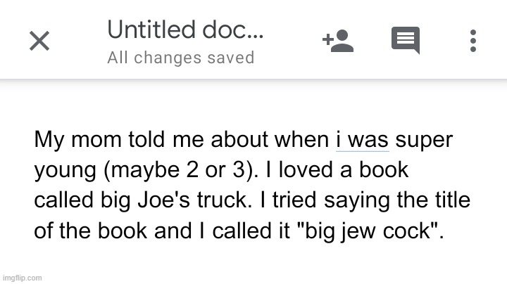Click the word 'young' in the document
This screenshot has width=507, height=284.
pos(65,171)
